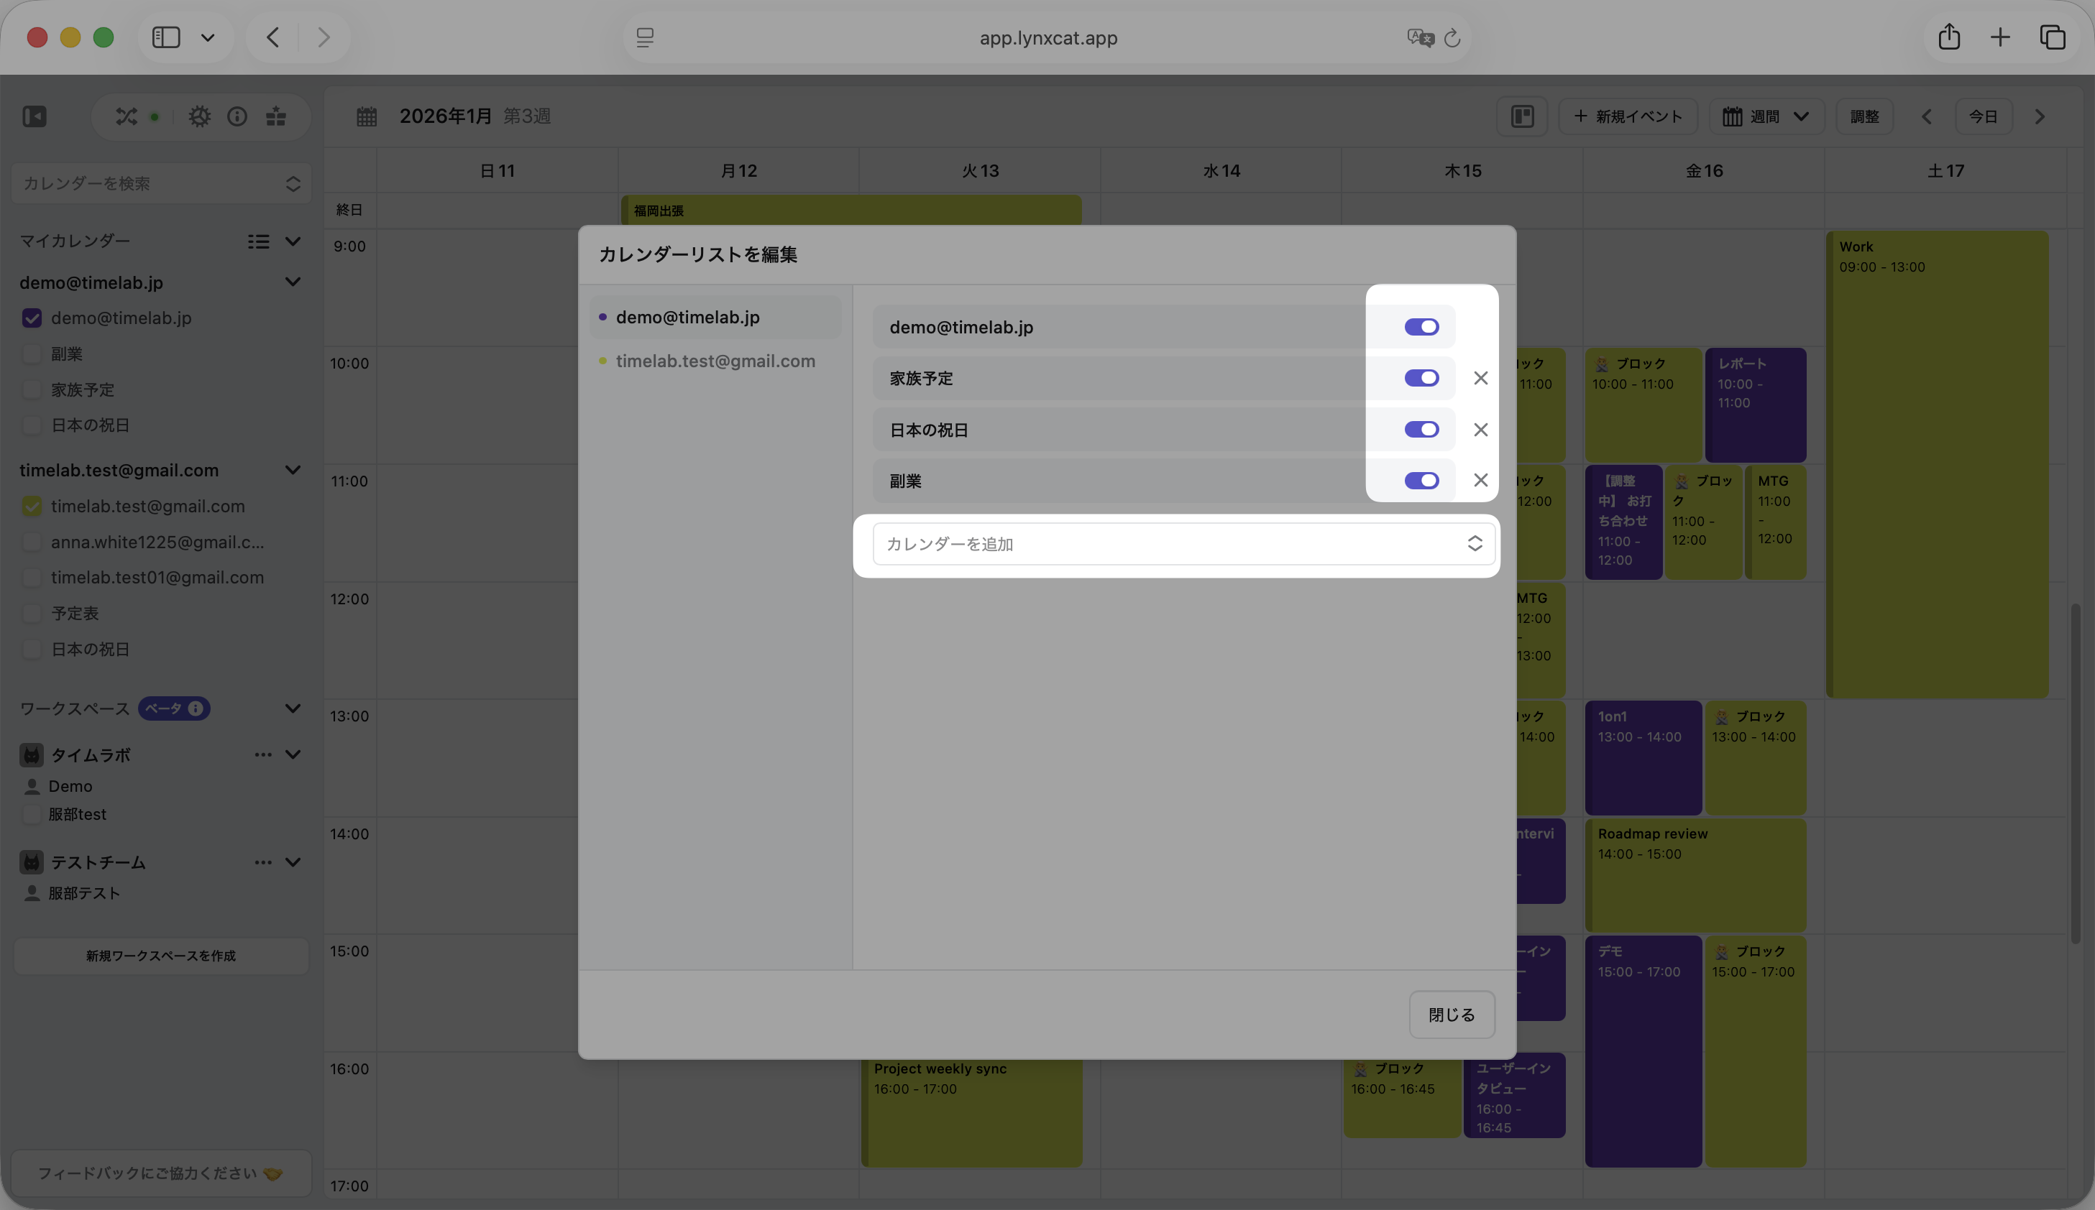The width and height of the screenshot is (2095, 1210).
Task: Click the カレンダーを検索 search field
Action: pos(150,184)
